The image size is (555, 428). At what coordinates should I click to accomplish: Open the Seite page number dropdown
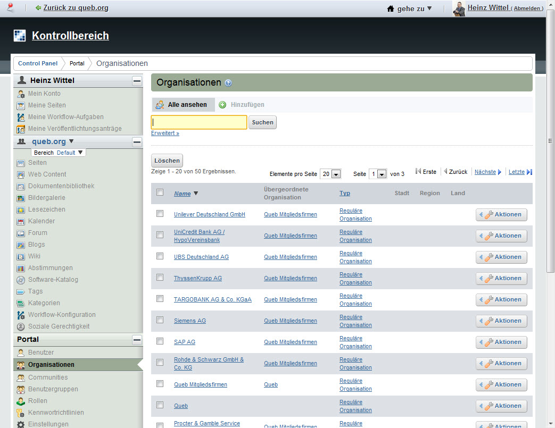pos(377,174)
